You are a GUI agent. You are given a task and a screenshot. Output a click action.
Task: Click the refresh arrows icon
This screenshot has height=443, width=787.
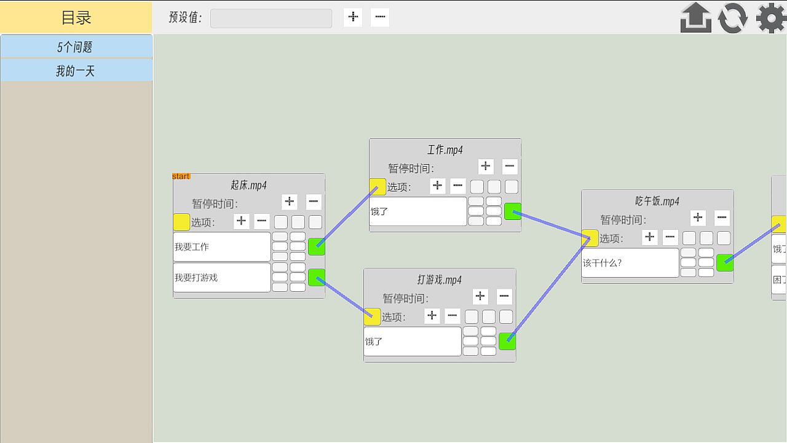(733, 17)
